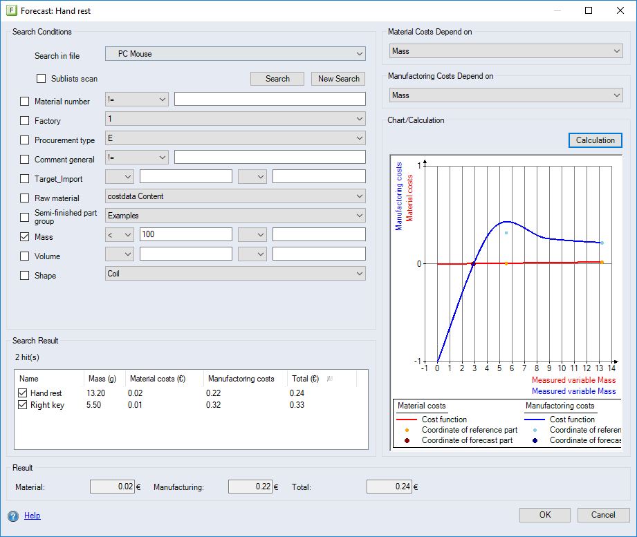
Task: Click the Forecast app icon in title bar
Action: tap(12, 11)
